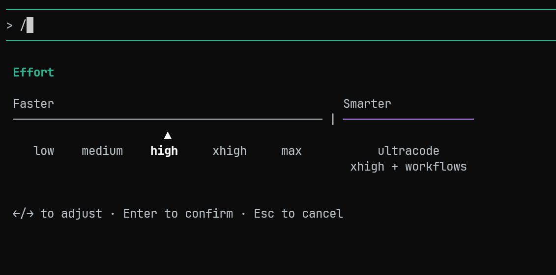This screenshot has height=275, width=556.
Task: Select the max effort level
Action: (x=292, y=151)
